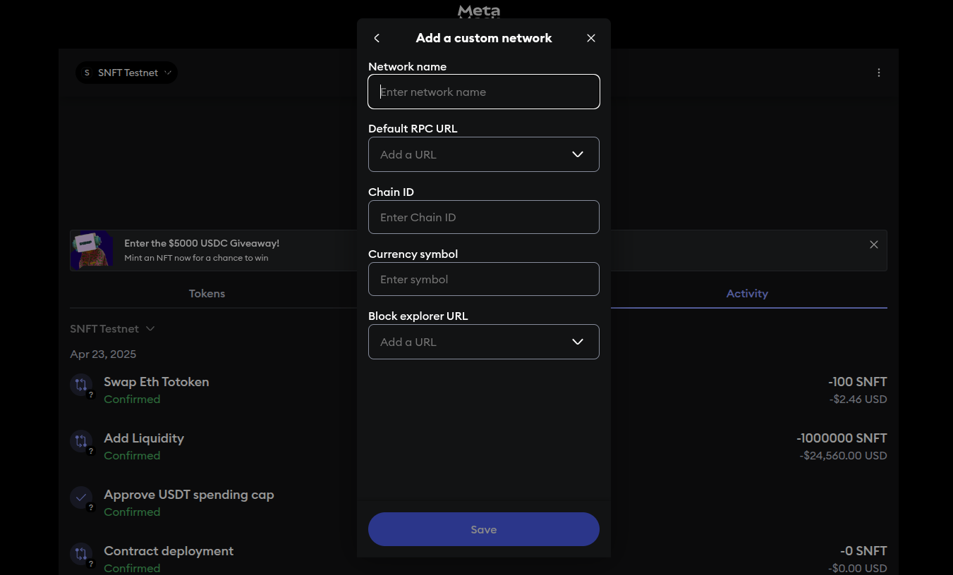
Task: Click the -$24,560.00 USD value
Action: pos(843,456)
